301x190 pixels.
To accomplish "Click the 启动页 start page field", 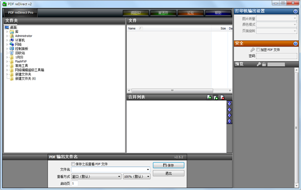I will [x=75, y=183].
